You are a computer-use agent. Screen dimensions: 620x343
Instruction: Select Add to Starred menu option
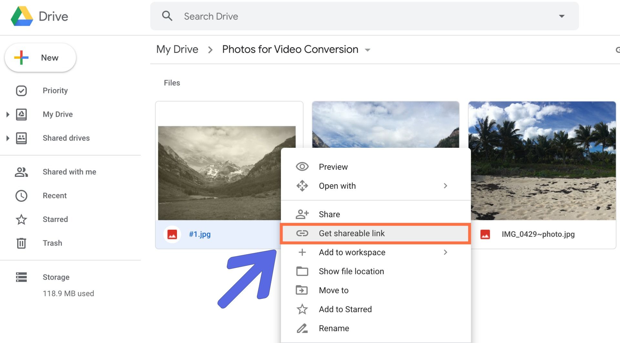coord(345,309)
